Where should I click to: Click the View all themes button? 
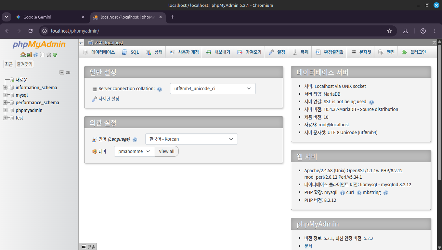pos(167,151)
